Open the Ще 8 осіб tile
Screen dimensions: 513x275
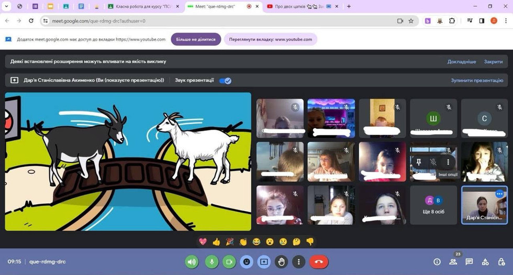point(433,205)
